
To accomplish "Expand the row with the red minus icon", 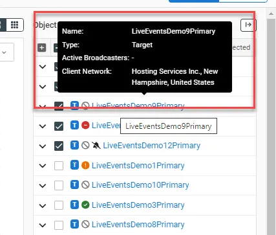I will [43, 126].
